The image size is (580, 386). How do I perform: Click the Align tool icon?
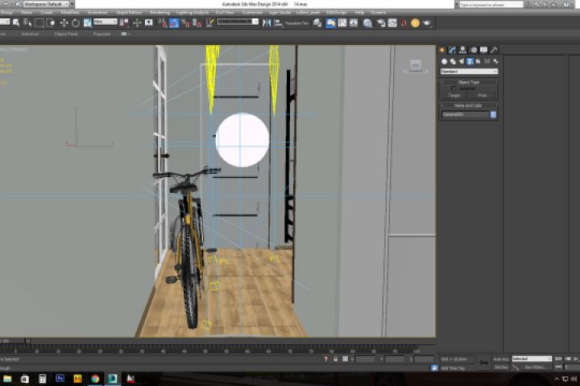click(278, 23)
